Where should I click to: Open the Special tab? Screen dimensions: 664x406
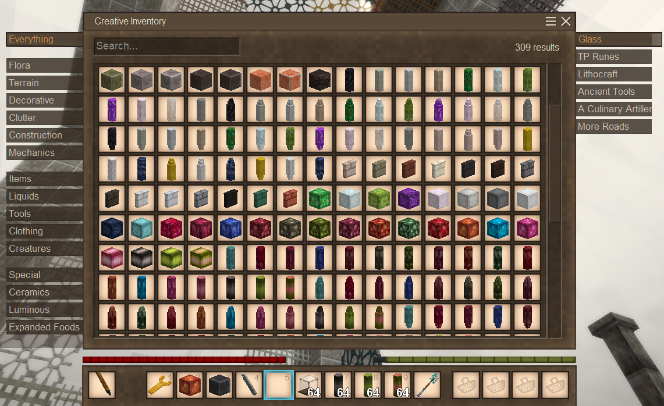(x=44, y=275)
